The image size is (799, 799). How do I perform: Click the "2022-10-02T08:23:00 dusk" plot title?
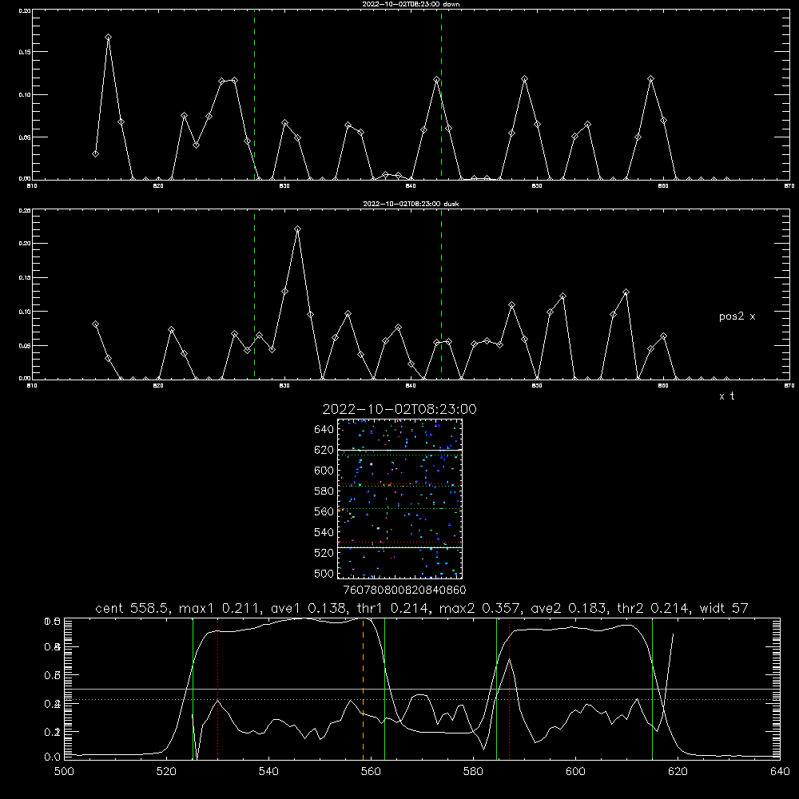click(411, 204)
